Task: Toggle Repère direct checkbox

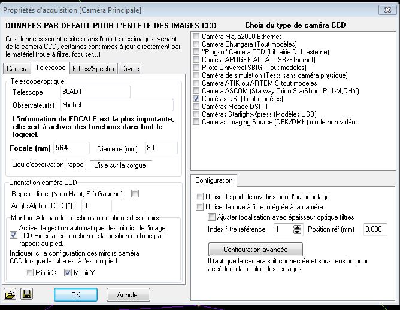Action: pos(135,193)
